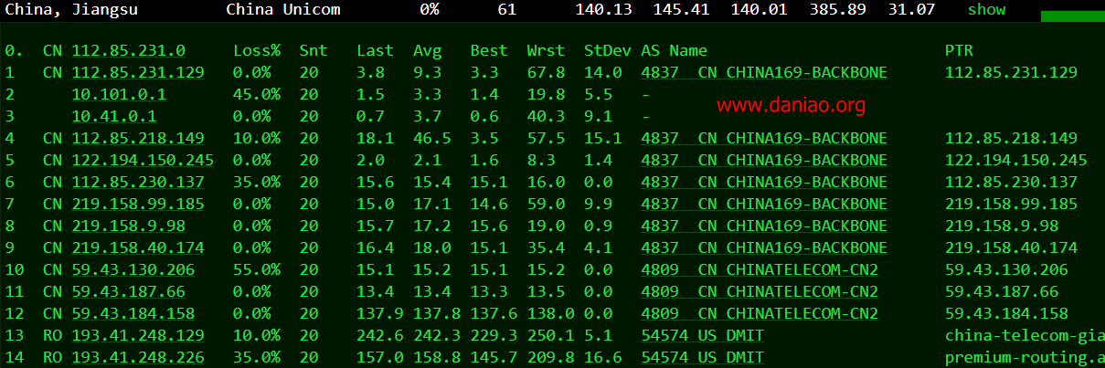The image size is (1105, 368).
Task: Open hop 10 IP link 59.43.130.206
Action: click(x=133, y=269)
